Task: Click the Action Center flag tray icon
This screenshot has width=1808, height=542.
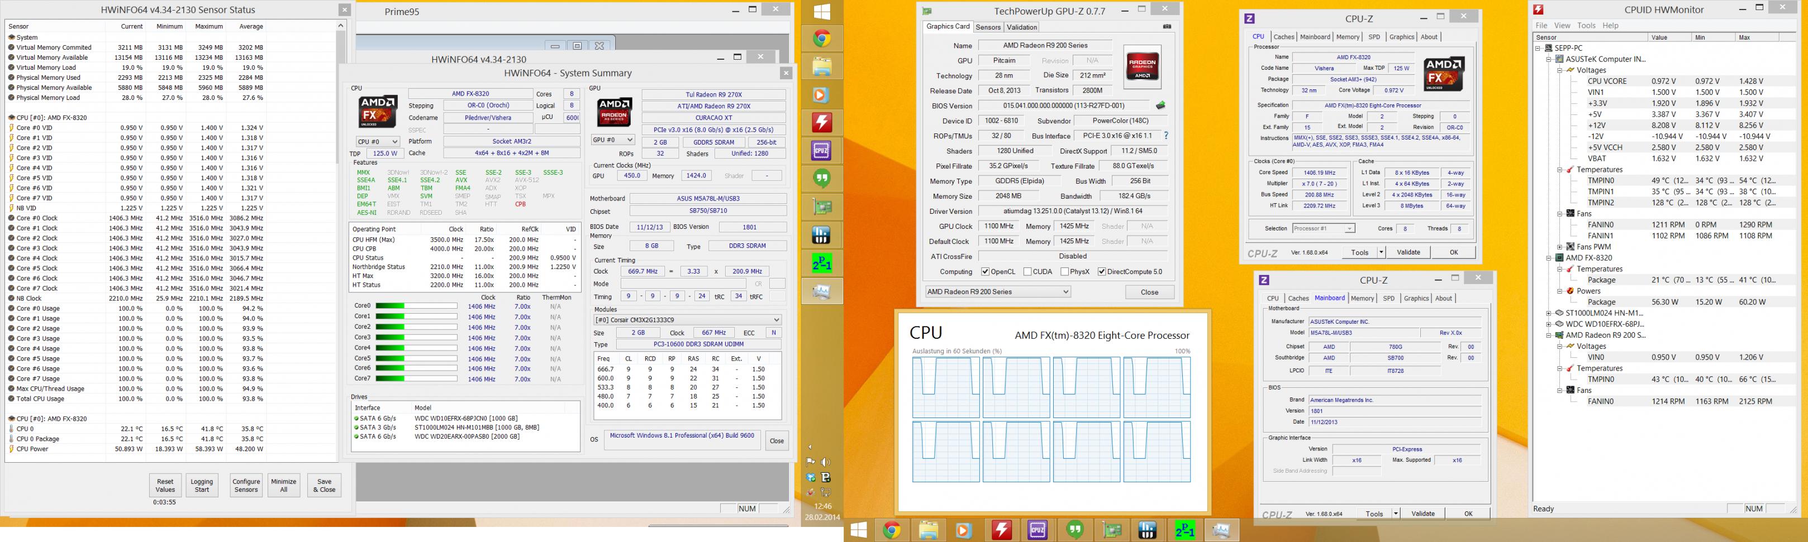Action: [811, 462]
